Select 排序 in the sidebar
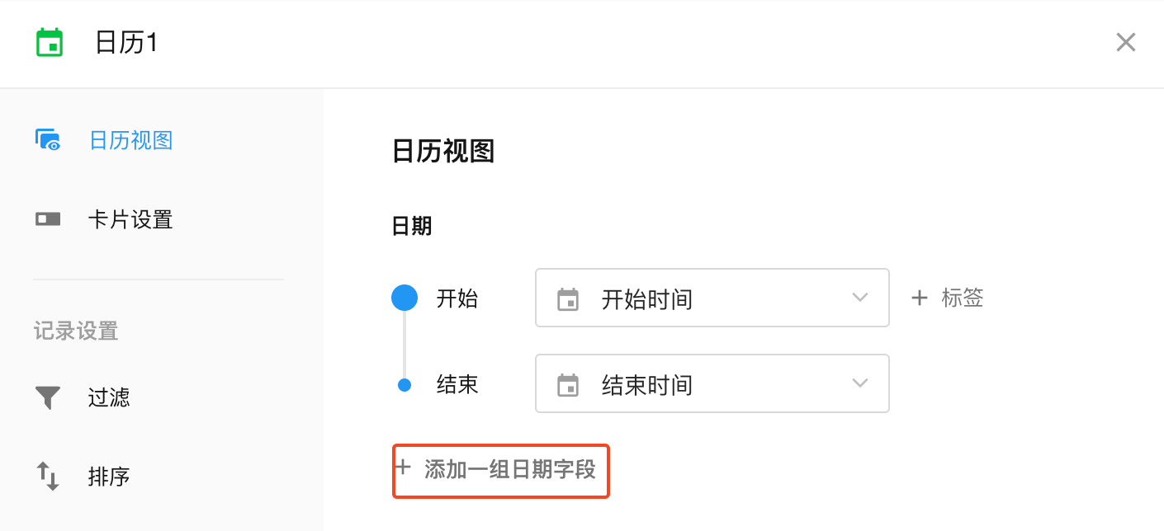Image resolution: width=1164 pixels, height=531 pixels. [x=109, y=477]
